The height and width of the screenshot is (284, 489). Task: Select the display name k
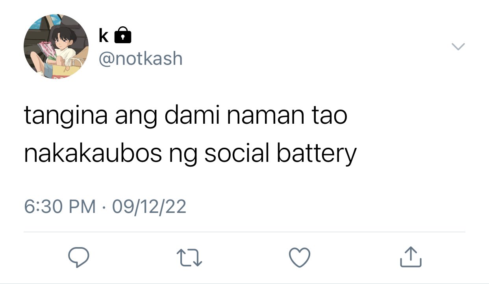[104, 35]
